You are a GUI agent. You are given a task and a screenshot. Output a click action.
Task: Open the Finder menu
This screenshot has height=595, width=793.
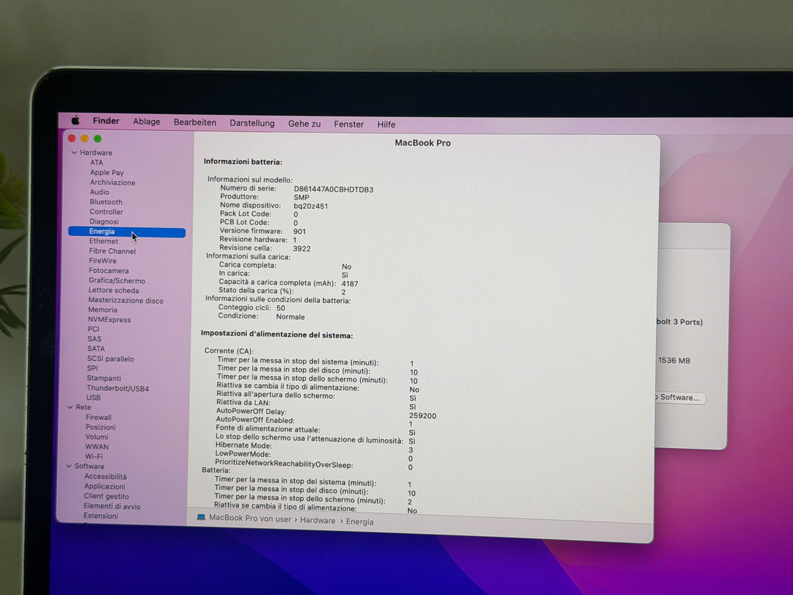(x=106, y=121)
